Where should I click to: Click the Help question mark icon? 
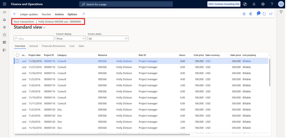coord(272,4)
